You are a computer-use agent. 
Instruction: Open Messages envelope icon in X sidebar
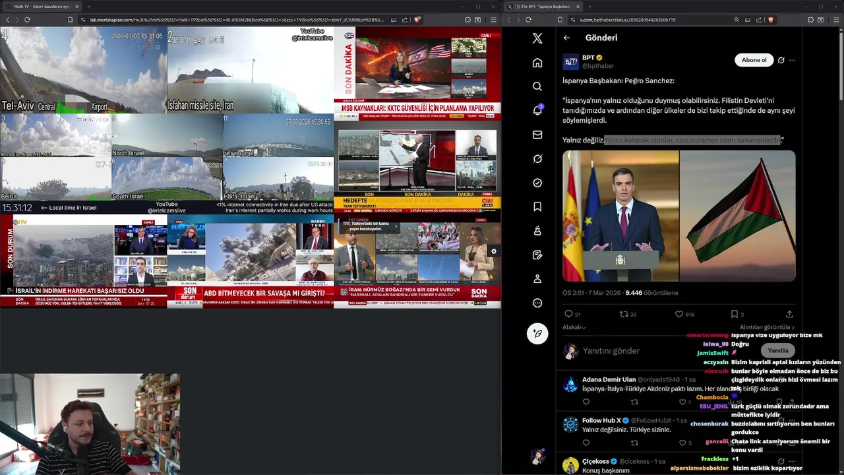pos(537,135)
